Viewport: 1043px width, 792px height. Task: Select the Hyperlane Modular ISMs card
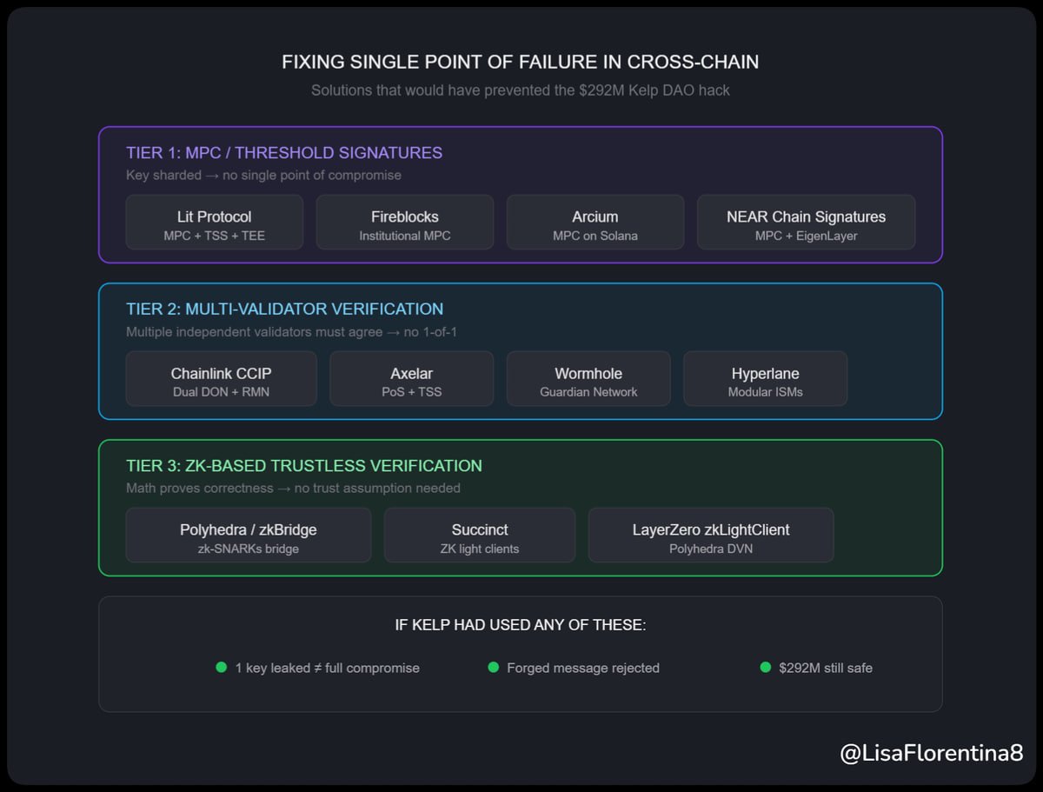click(x=765, y=379)
